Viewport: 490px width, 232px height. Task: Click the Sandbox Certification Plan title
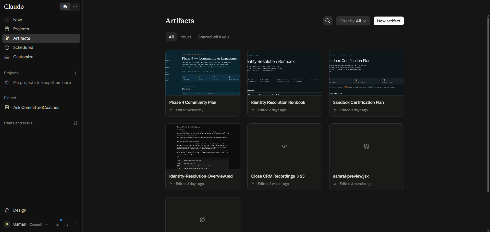358,102
